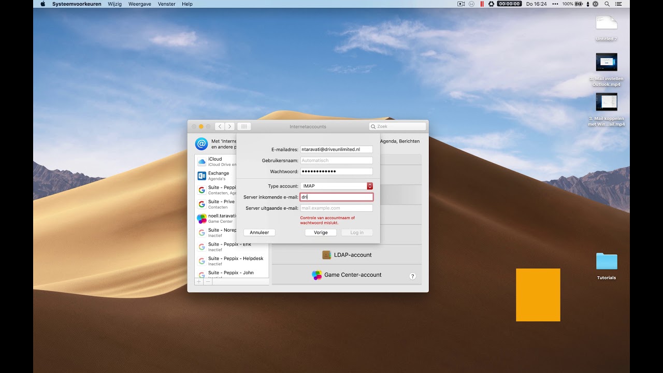663x373 pixels.
Task: Open Notification Center list icon
Action: click(x=618, y=4)
